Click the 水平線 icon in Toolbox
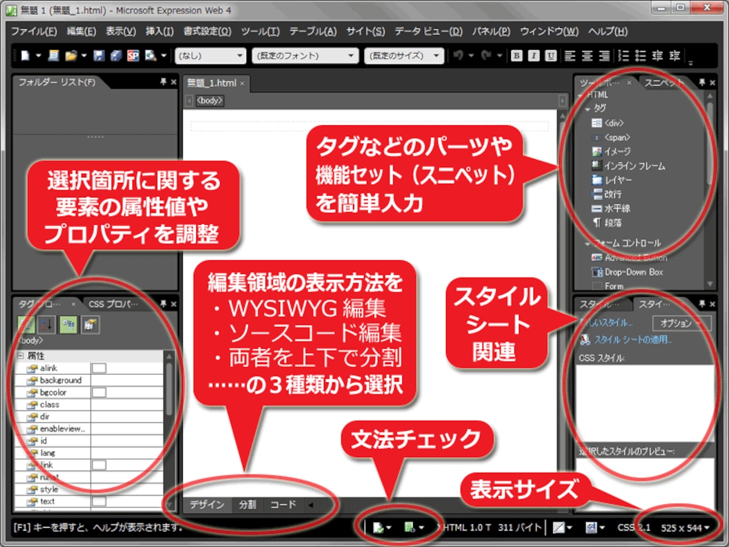 tap(597, 208)
